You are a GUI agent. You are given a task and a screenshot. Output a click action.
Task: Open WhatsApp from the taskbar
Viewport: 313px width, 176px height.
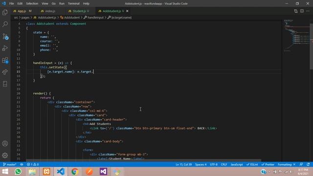coord(18,172)
